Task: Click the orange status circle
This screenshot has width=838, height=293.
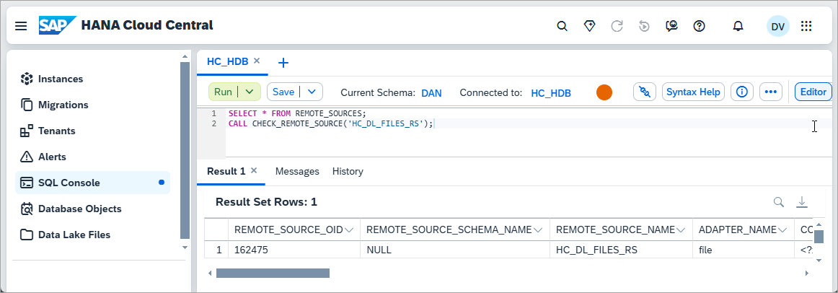Action: pyautogui.click(x=604, y=92)
